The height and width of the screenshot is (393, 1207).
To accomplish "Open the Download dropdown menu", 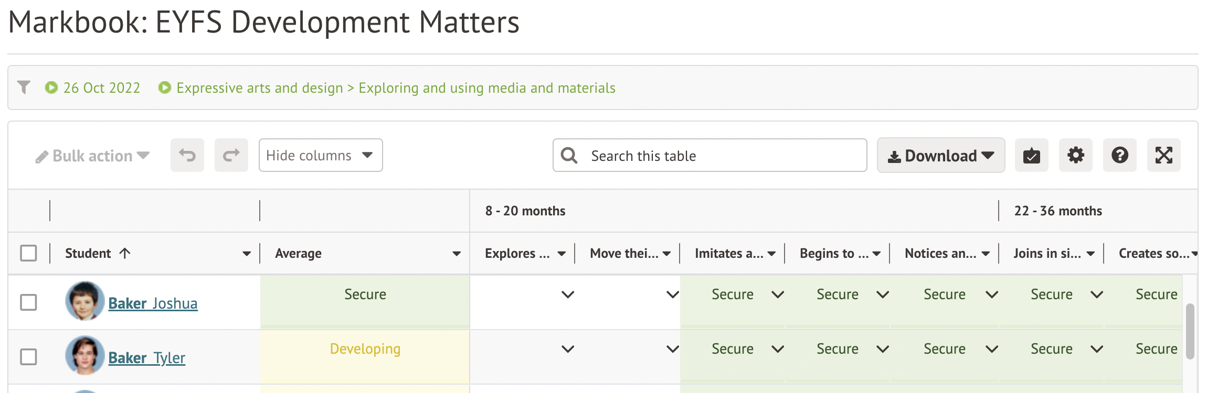I will (940, 155).
